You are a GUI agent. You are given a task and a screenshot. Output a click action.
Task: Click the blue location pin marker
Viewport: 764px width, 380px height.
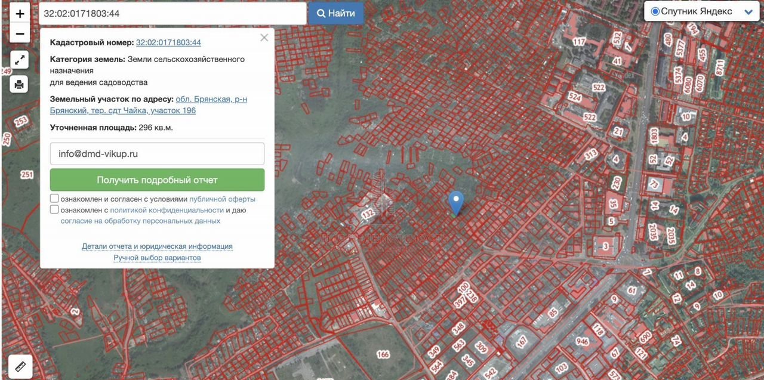tap(456, 202)
